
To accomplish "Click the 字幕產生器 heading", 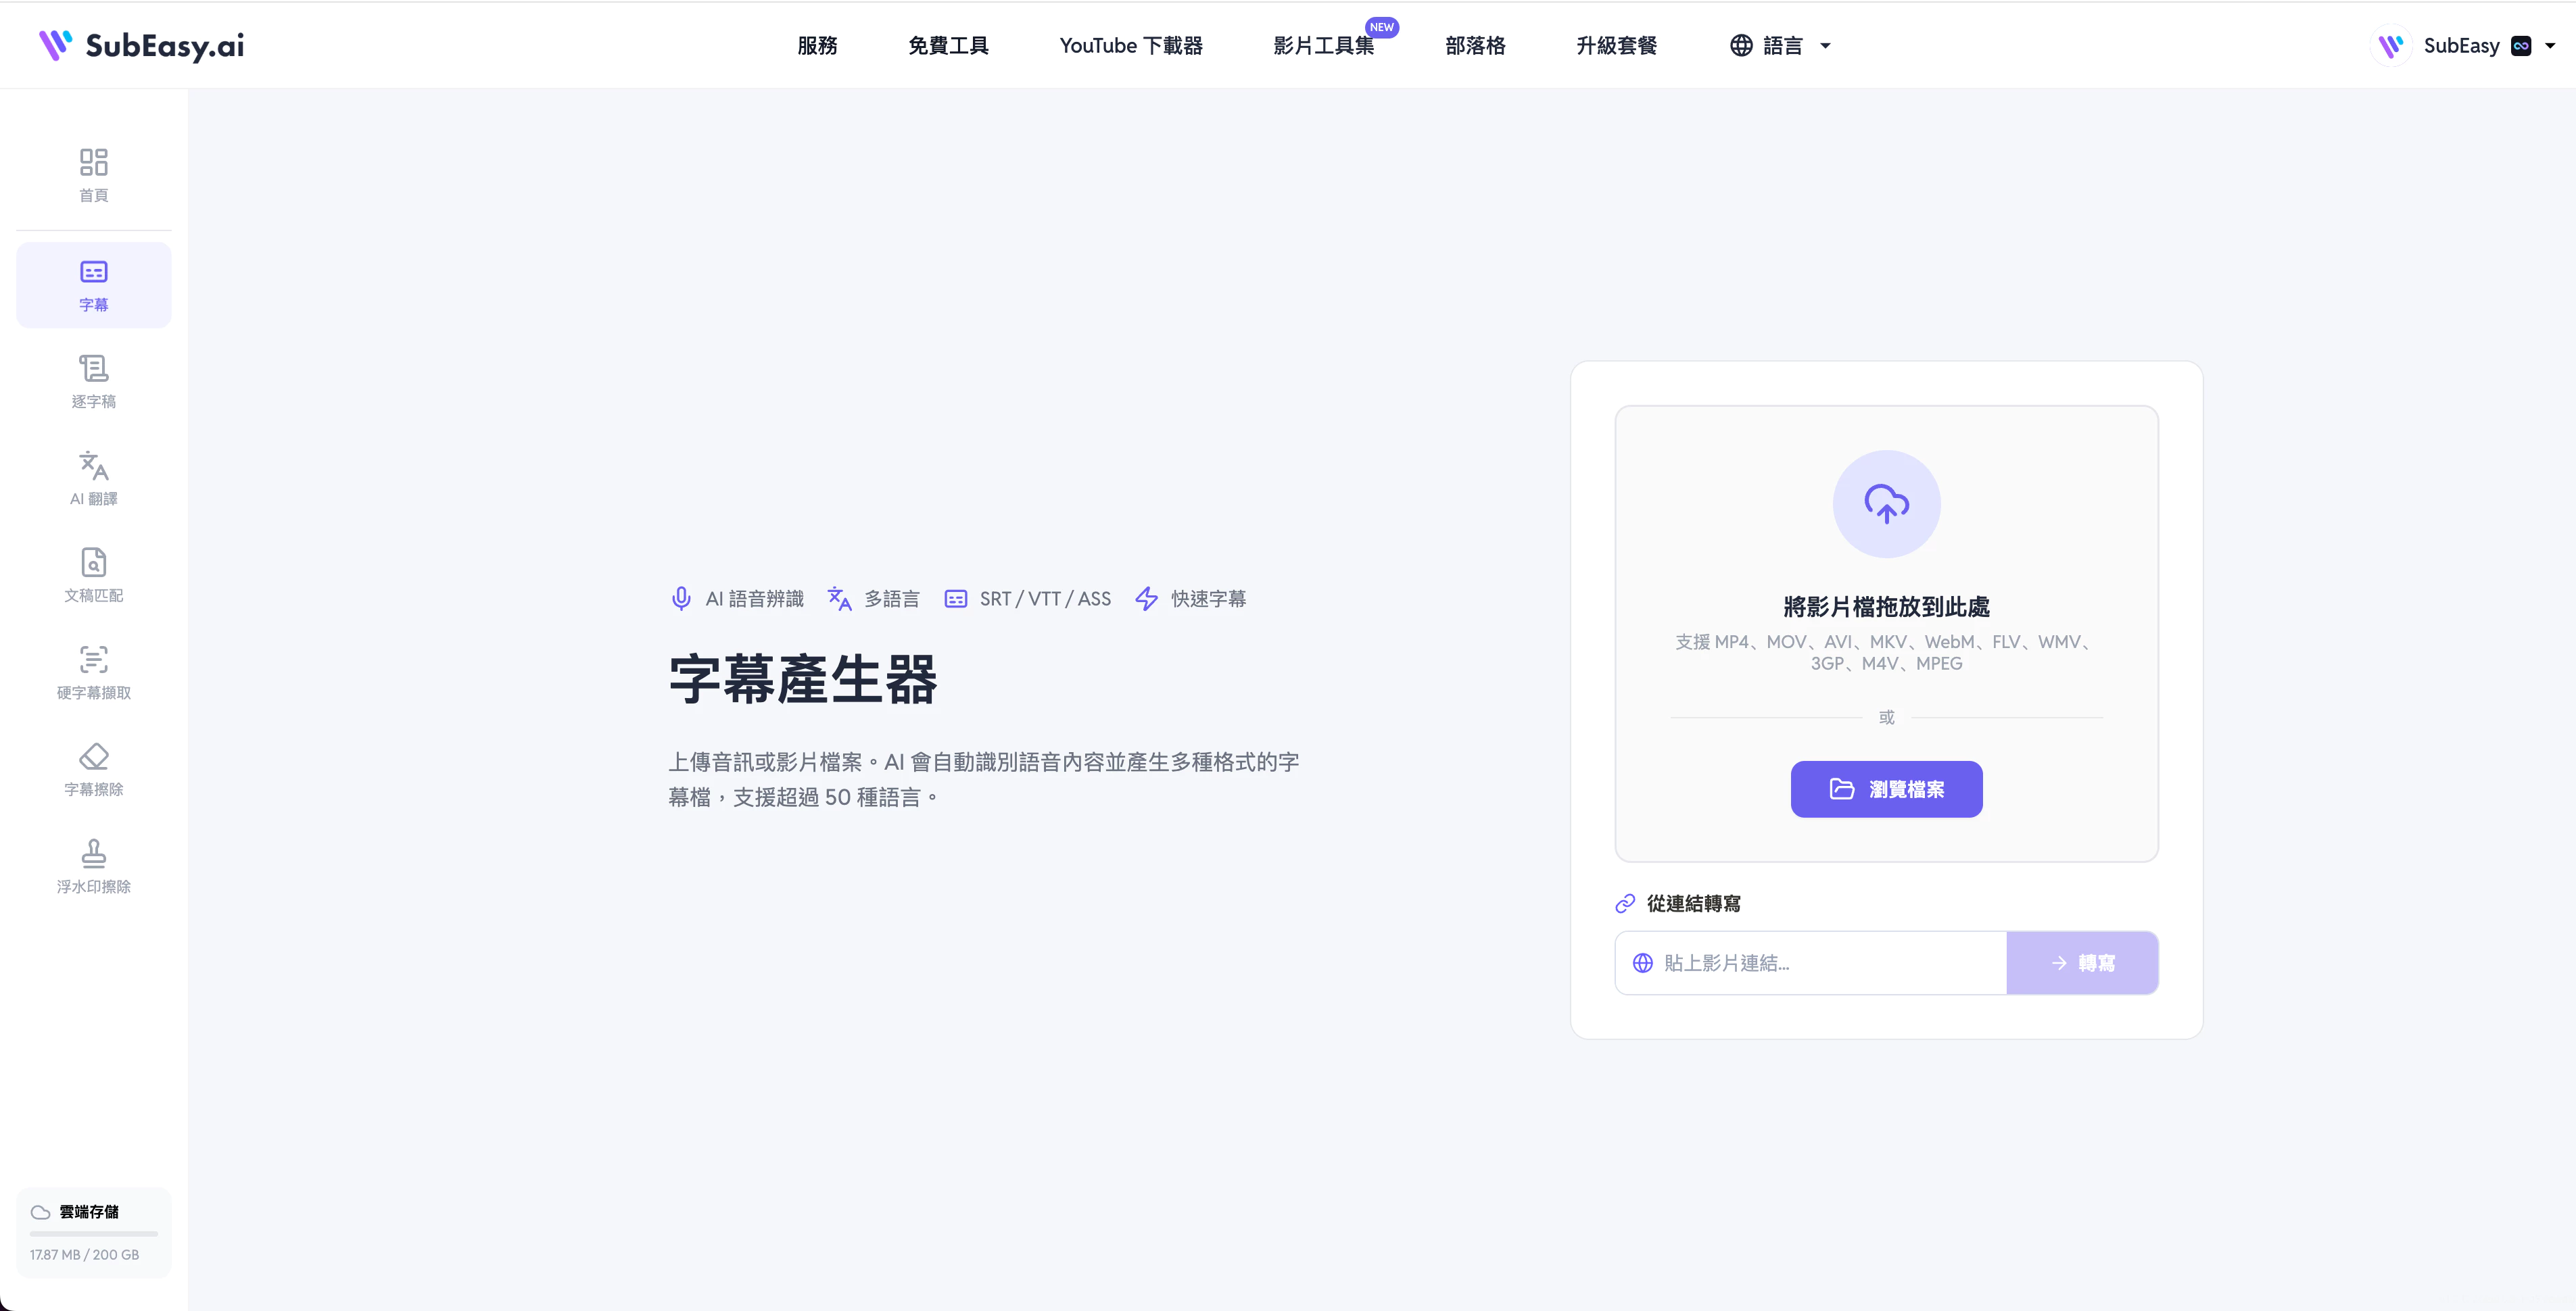I will 803,679.
